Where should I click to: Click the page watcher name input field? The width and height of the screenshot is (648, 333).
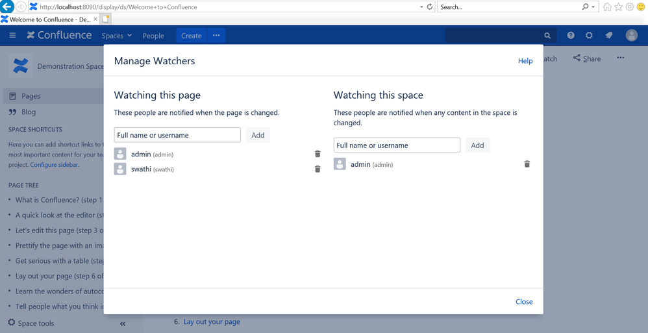[x=177, y=135]
